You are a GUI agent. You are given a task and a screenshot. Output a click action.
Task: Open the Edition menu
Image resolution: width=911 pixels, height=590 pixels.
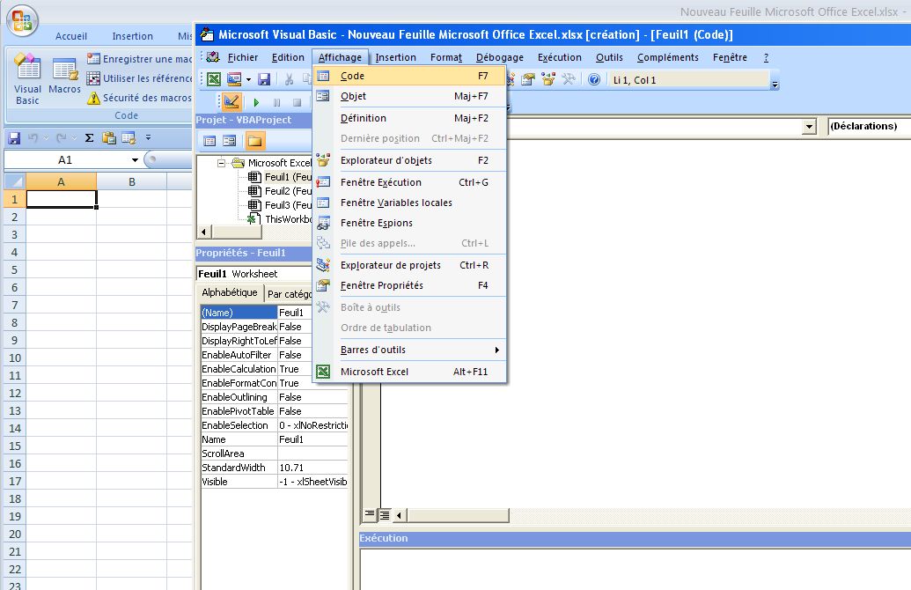288,57
